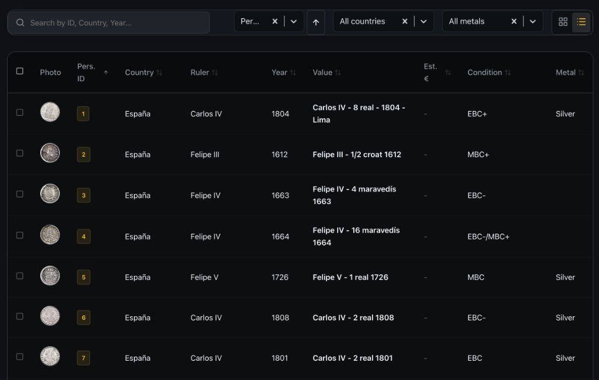This screenshot has height=380, width=599.
Task: Sort table by Metal column
Action: click(581, 72)
